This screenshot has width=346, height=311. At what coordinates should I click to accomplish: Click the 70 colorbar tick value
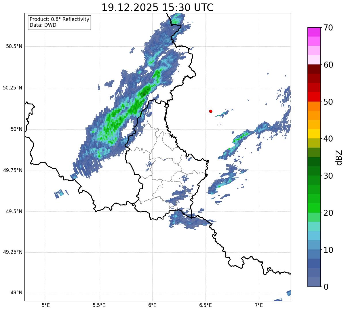328,28
